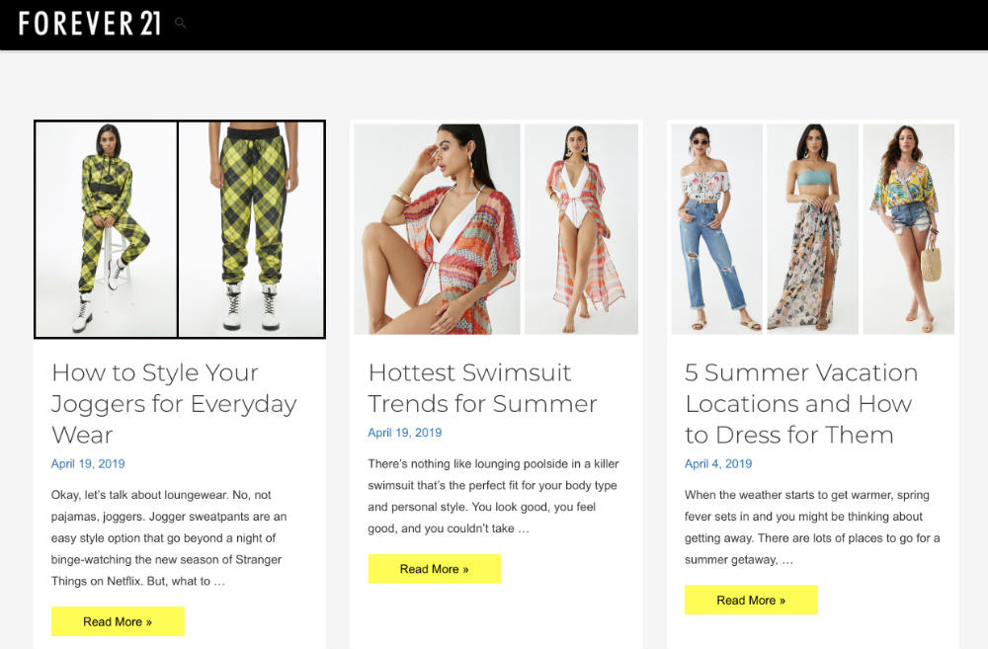Click April 19, 2019 date under swimsuit post

404,433
